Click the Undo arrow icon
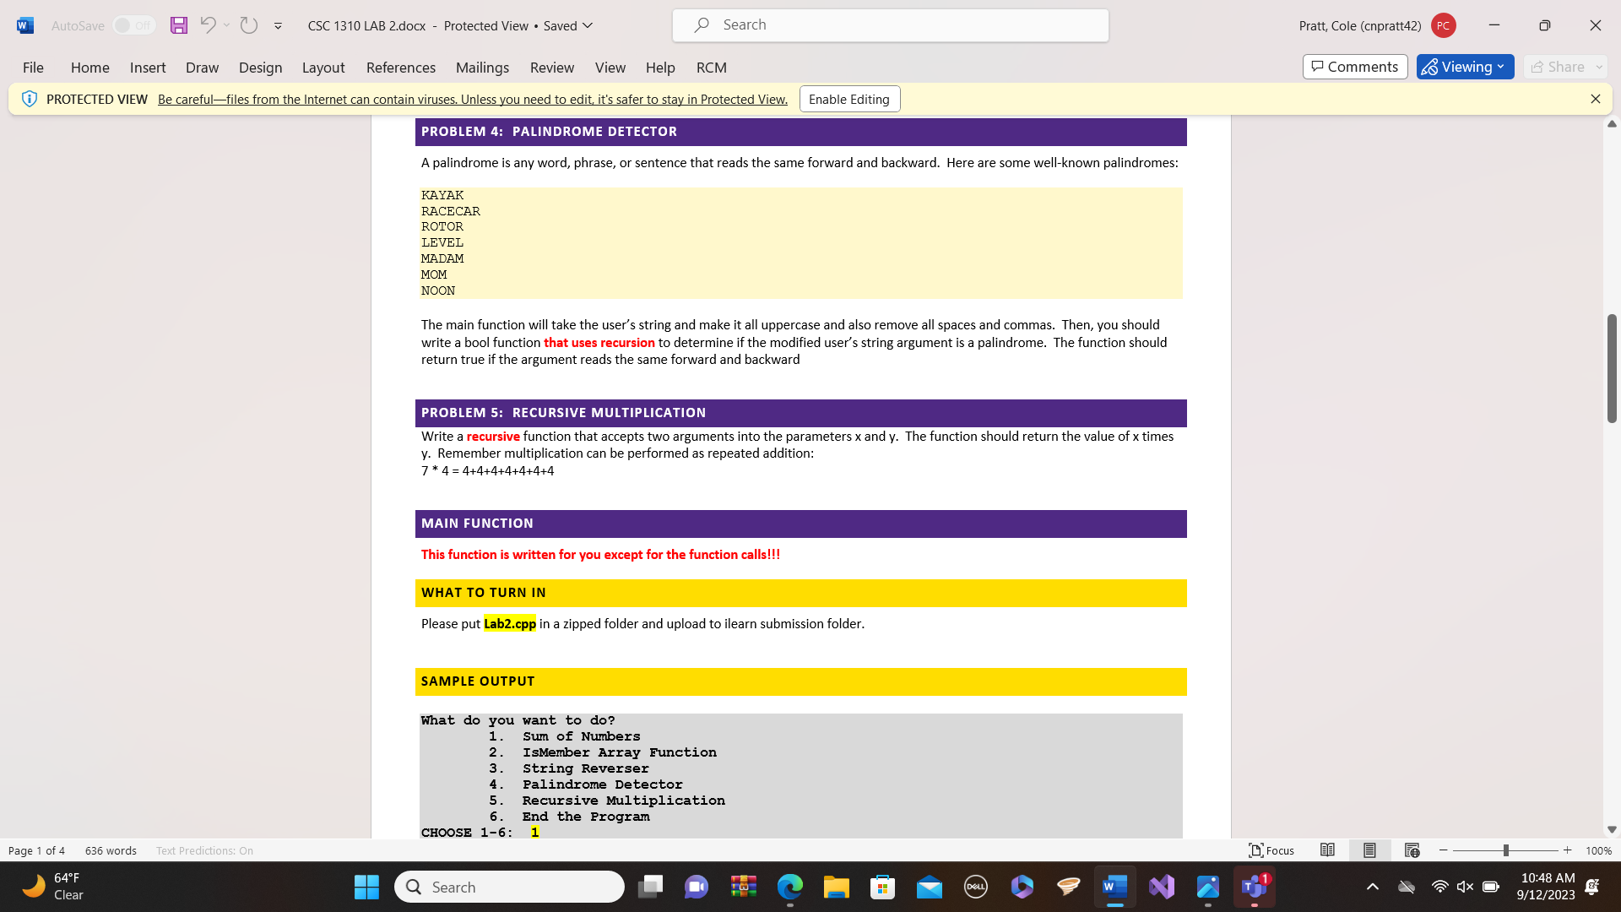 tap(208, 25)
